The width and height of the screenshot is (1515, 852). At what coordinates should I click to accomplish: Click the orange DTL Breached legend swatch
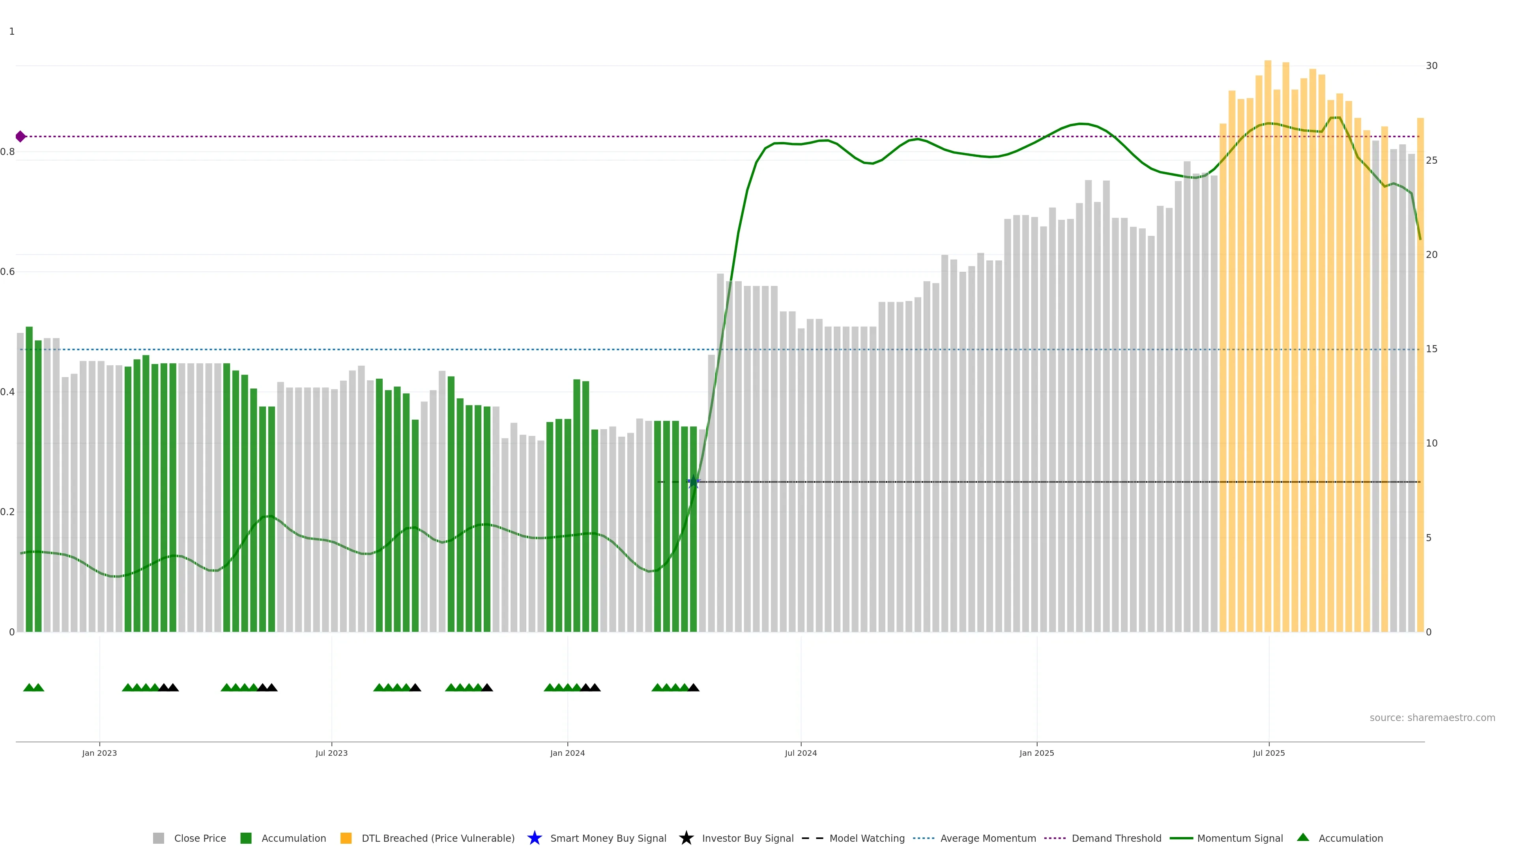coord(346,838)
